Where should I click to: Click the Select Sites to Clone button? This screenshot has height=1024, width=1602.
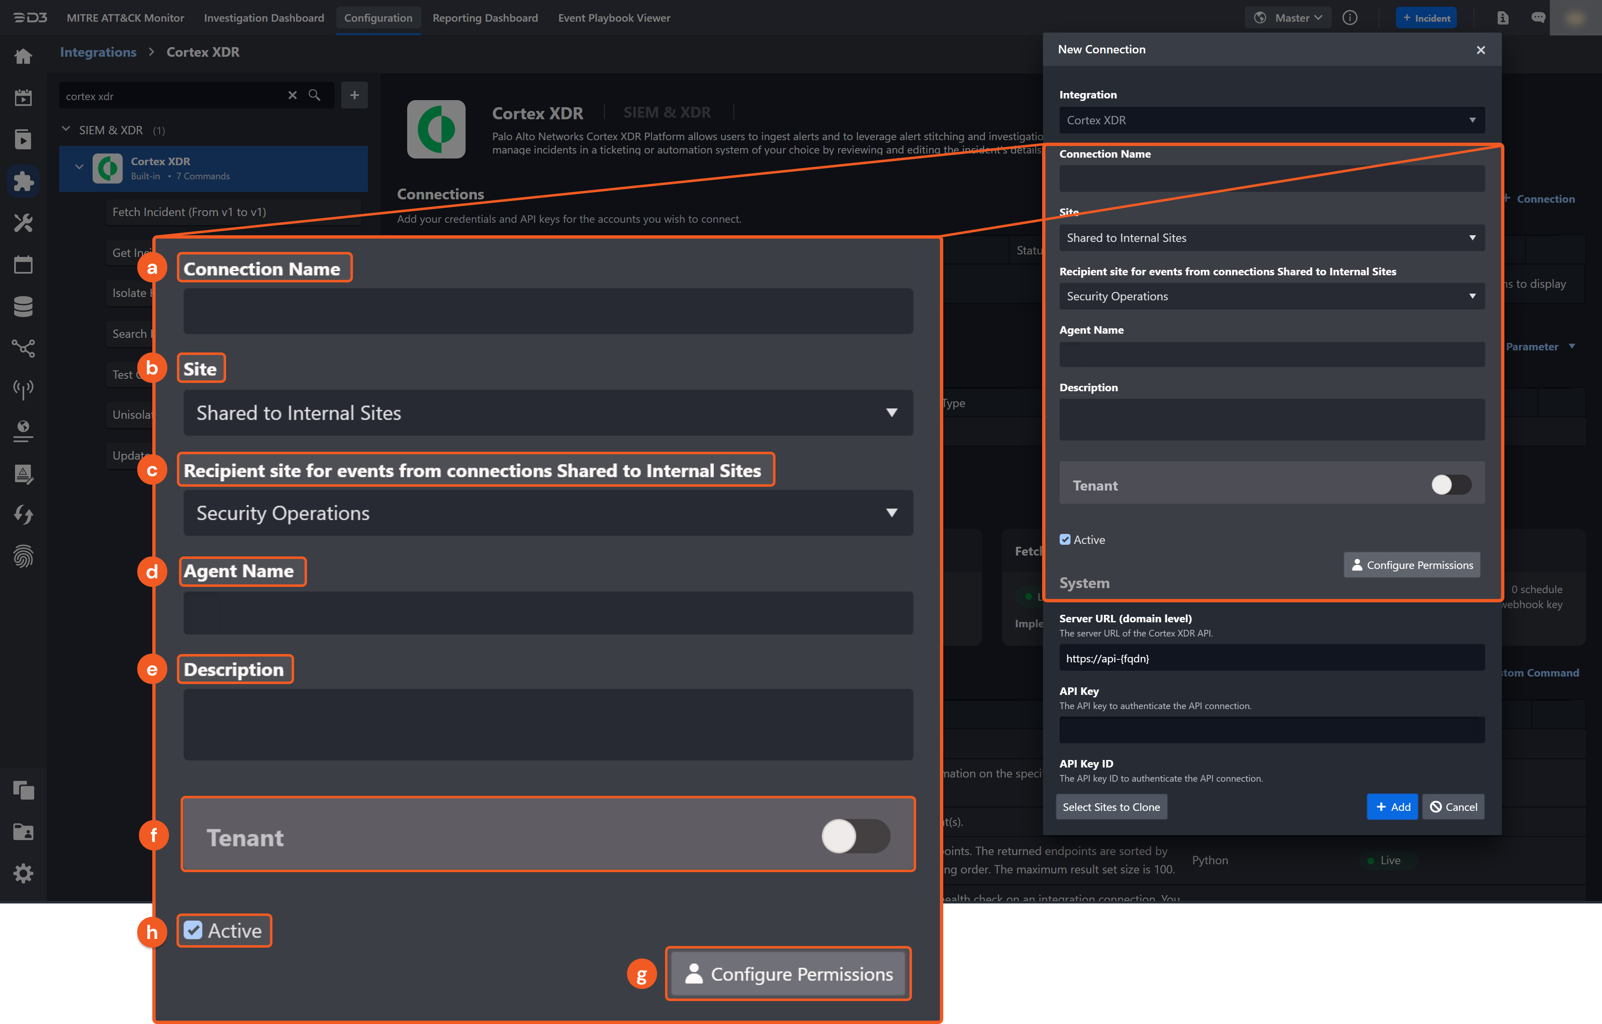1111,807
